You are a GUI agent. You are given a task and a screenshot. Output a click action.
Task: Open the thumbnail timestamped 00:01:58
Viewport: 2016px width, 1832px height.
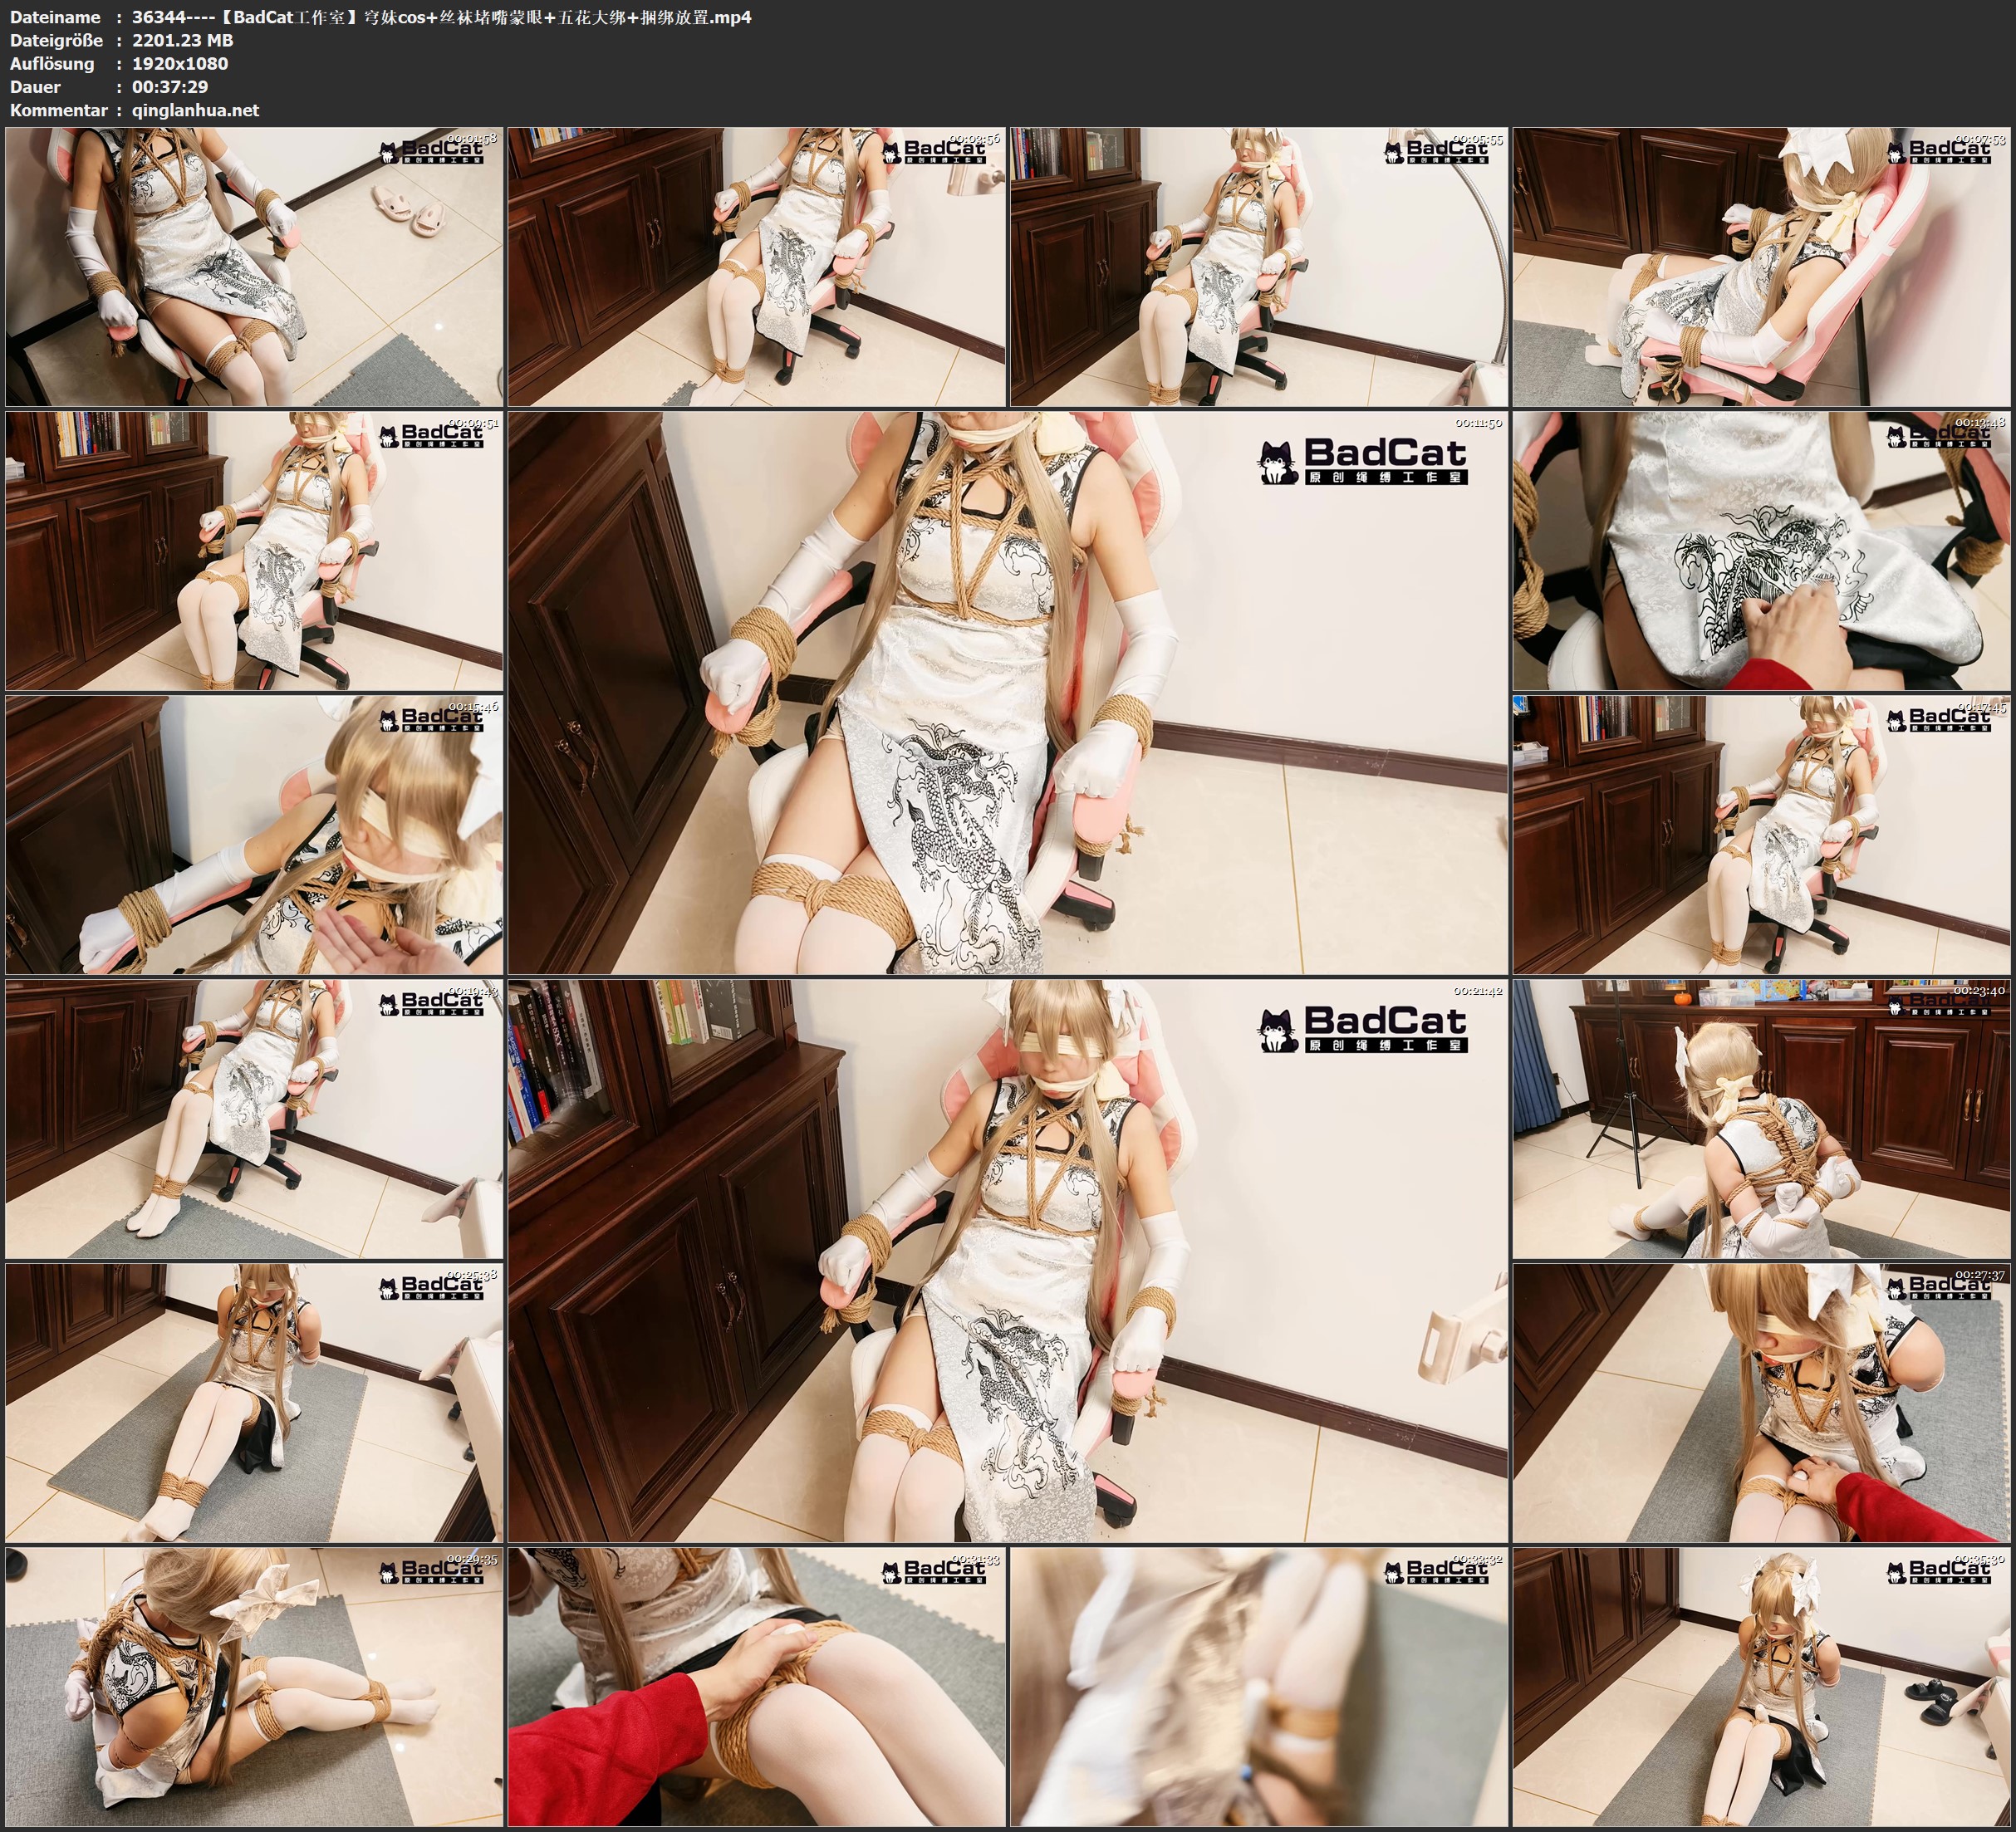click(x=254, y=267)
